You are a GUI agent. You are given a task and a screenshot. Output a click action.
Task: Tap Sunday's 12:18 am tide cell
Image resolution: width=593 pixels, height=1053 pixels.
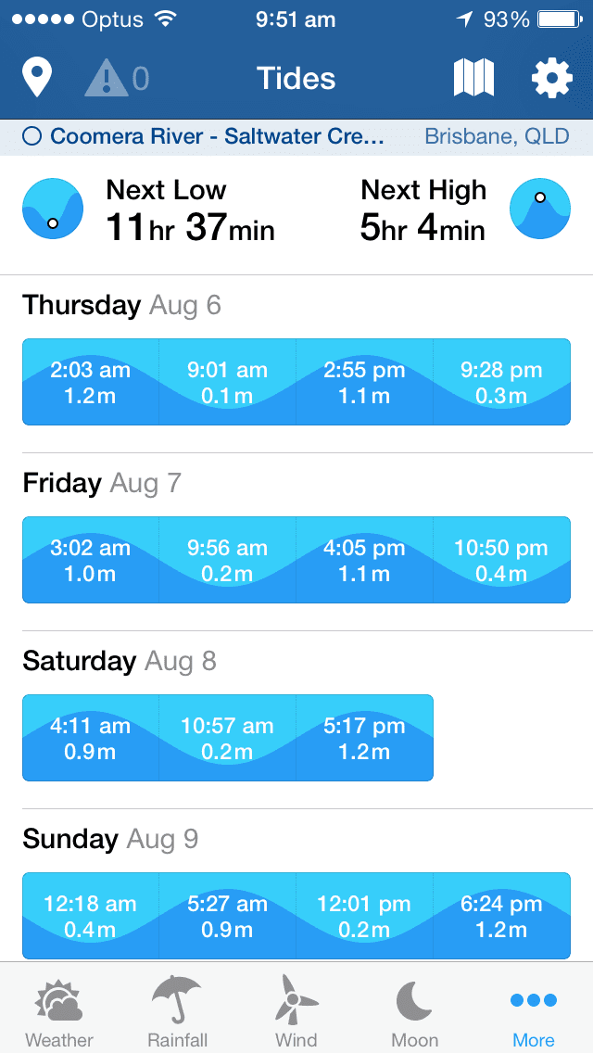(x=91, y=916)
